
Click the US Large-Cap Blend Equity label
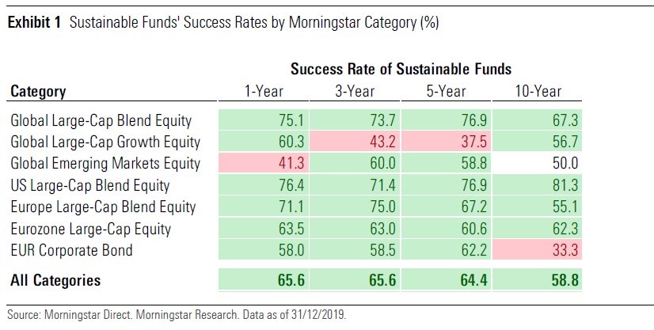pos(90,186)
